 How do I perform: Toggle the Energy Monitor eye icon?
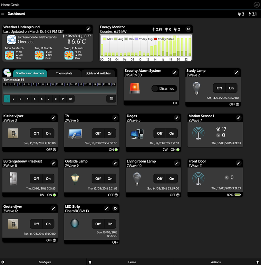pos(188,29)
